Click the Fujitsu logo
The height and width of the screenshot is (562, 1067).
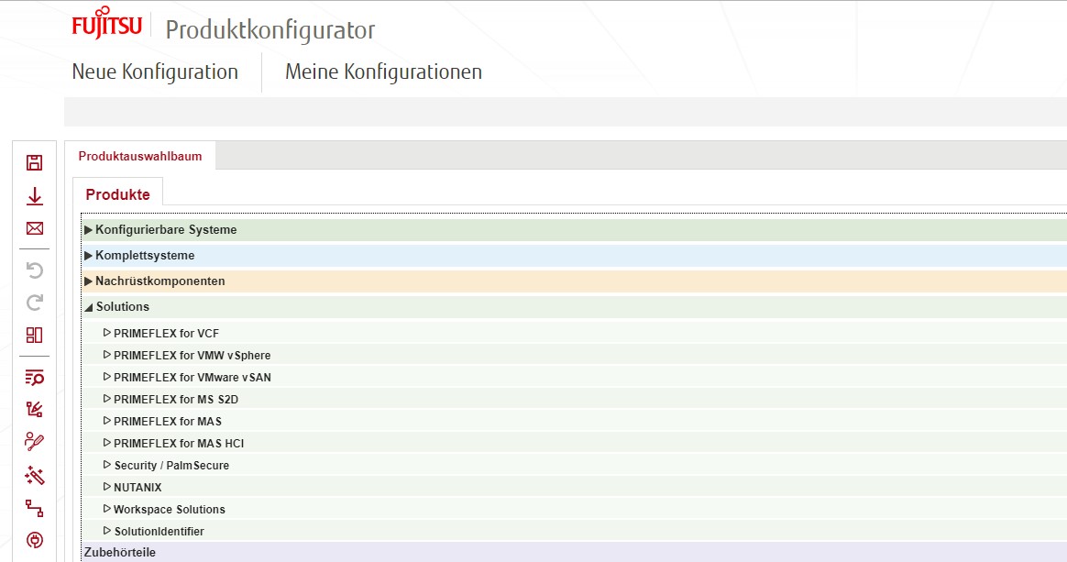[x=107, y=24]
